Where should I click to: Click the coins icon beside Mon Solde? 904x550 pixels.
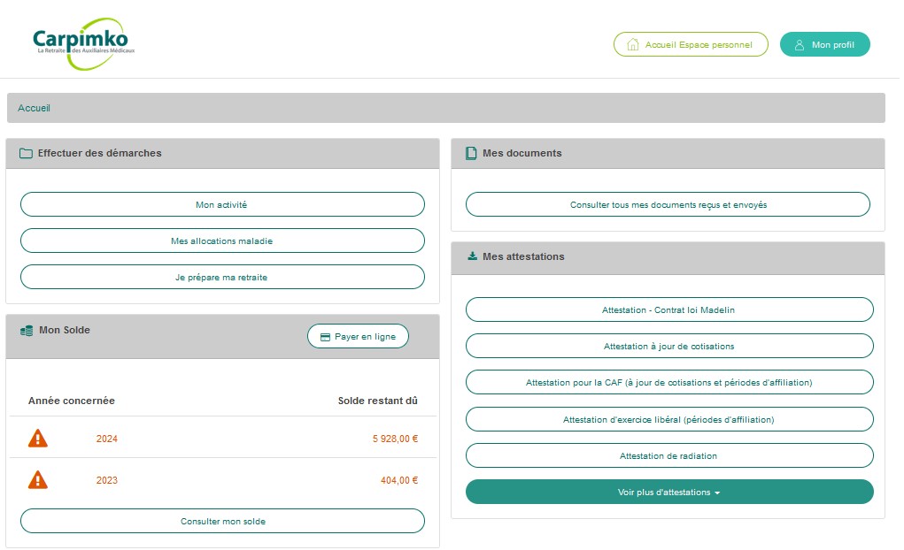point(27,331)
